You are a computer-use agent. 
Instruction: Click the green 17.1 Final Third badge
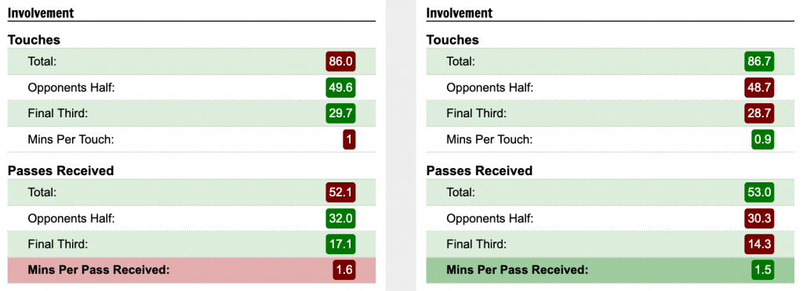(340, 244)
